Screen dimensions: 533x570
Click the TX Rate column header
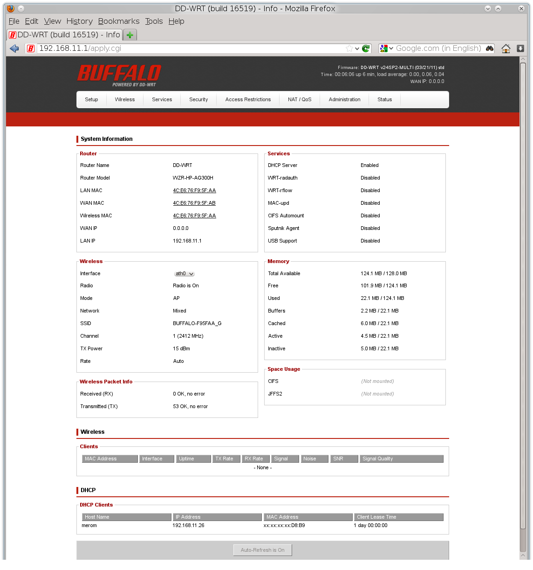point(226,459)
